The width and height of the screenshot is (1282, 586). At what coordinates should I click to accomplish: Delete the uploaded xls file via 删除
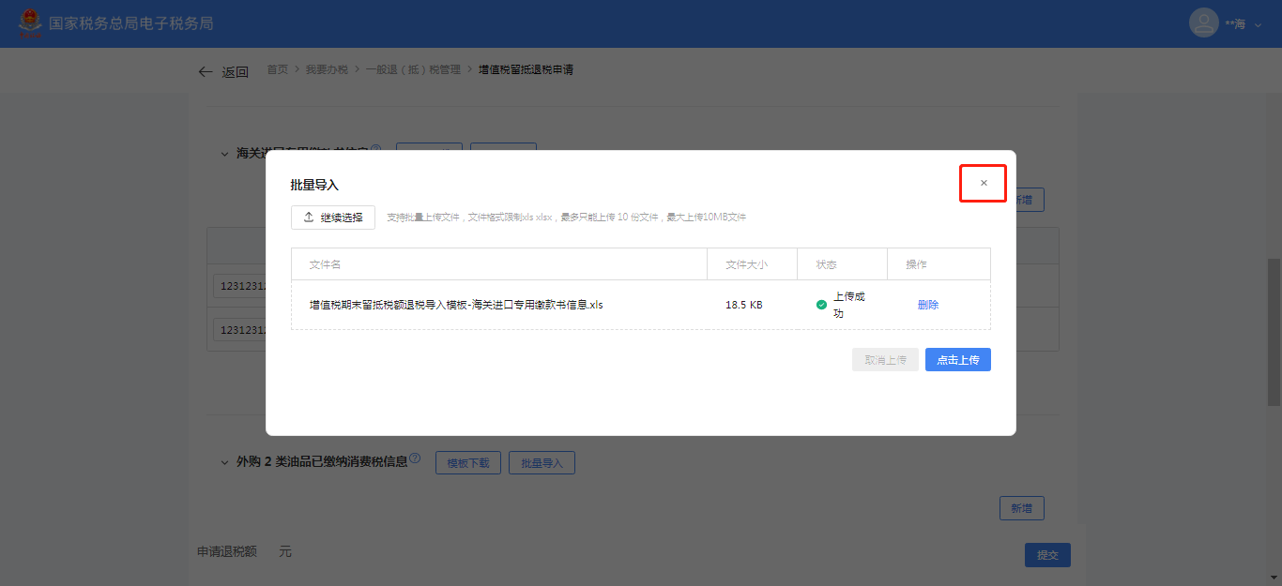tap(927, 305)
